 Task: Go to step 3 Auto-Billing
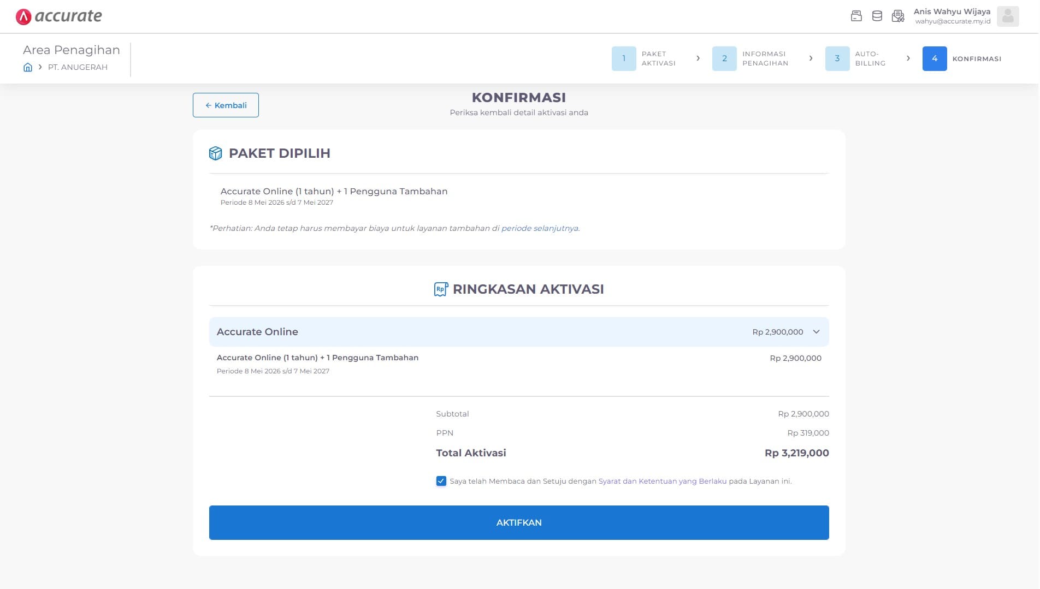click(x=856, y=58)
